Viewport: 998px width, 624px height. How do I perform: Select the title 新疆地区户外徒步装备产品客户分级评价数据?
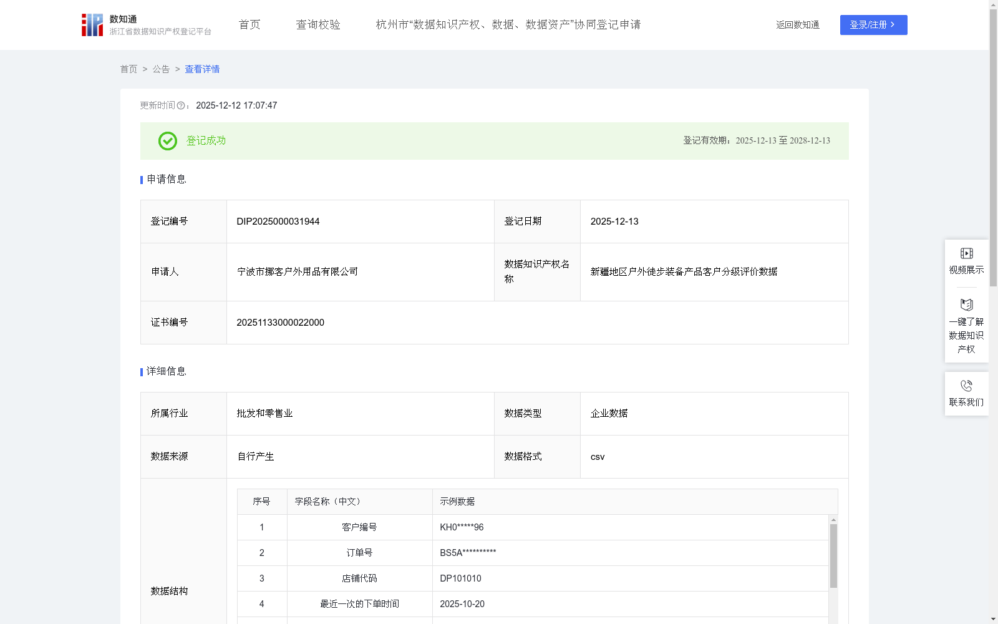click(684, 272)
